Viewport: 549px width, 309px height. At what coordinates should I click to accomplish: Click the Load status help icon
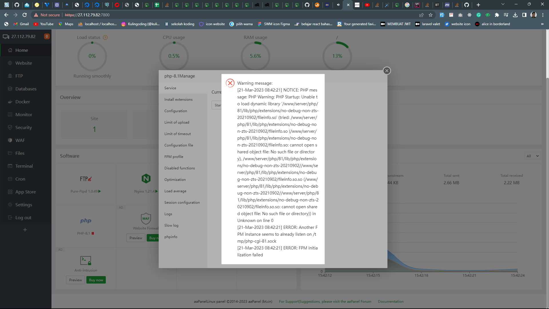click(x=105, y=37)
